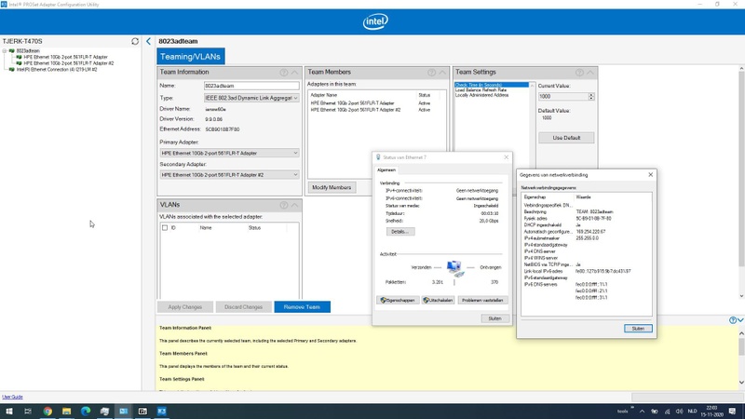
Task: Collapse the Team Settings panel
Action: [590, 73]
